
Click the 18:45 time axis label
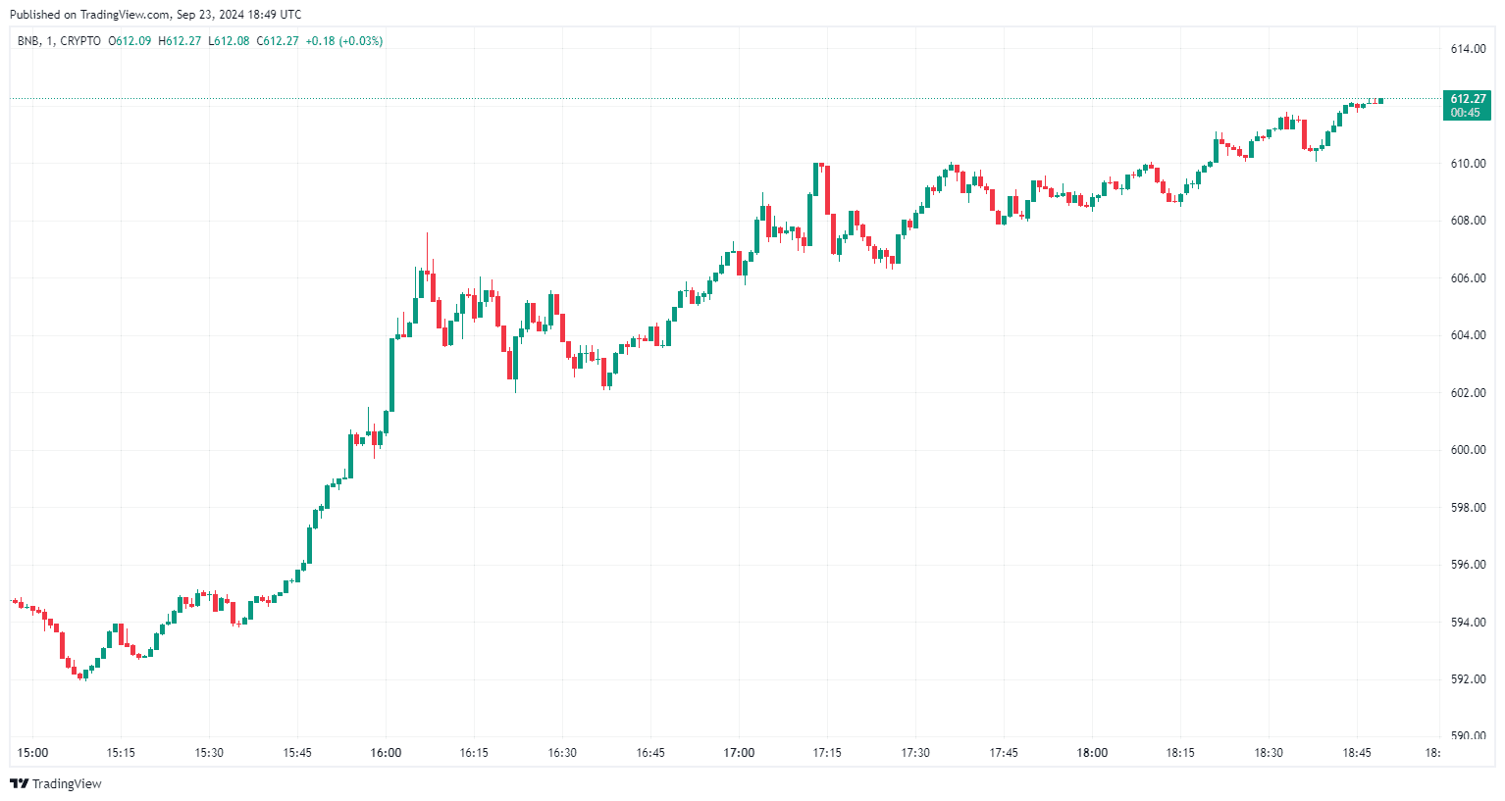pos(1357,753)
